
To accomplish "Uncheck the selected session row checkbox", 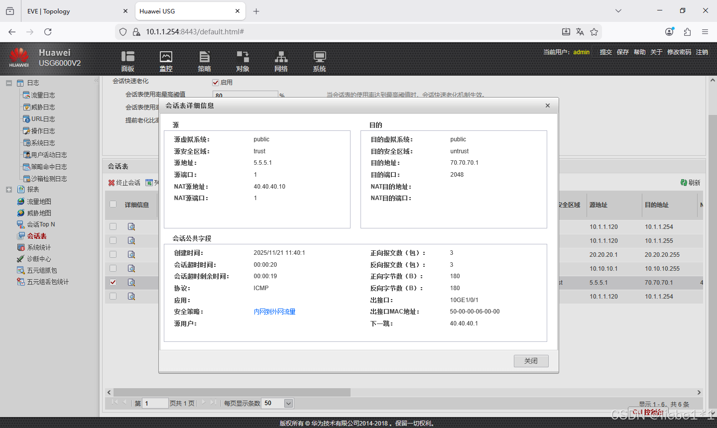I will tap(113, 282).
